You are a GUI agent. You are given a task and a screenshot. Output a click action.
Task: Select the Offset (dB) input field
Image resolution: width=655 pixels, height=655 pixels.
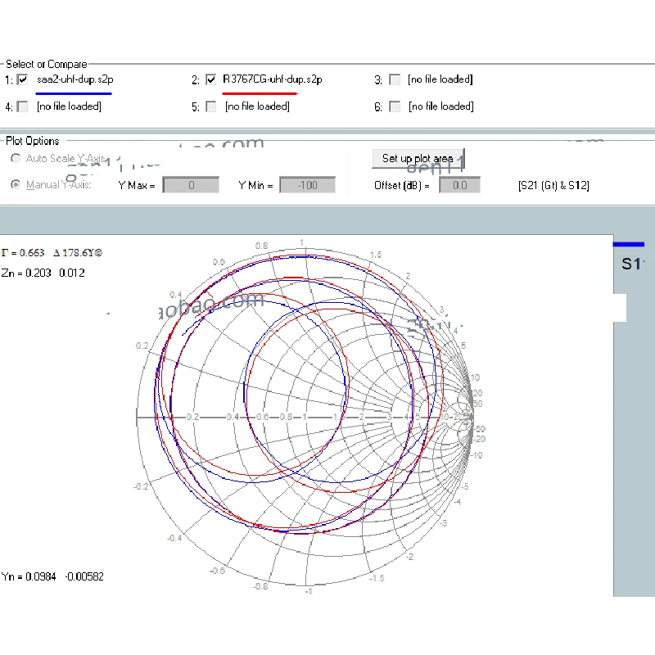point(459,185)
